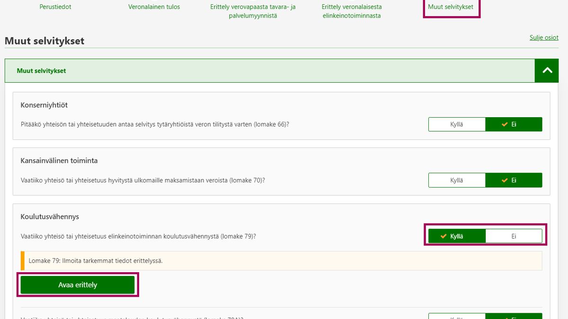Go to Erittely verovapaasta tavara- ja palvelumyynnistä tab
The height and width of the screenshot is (319, 568).
click(253, 11)
